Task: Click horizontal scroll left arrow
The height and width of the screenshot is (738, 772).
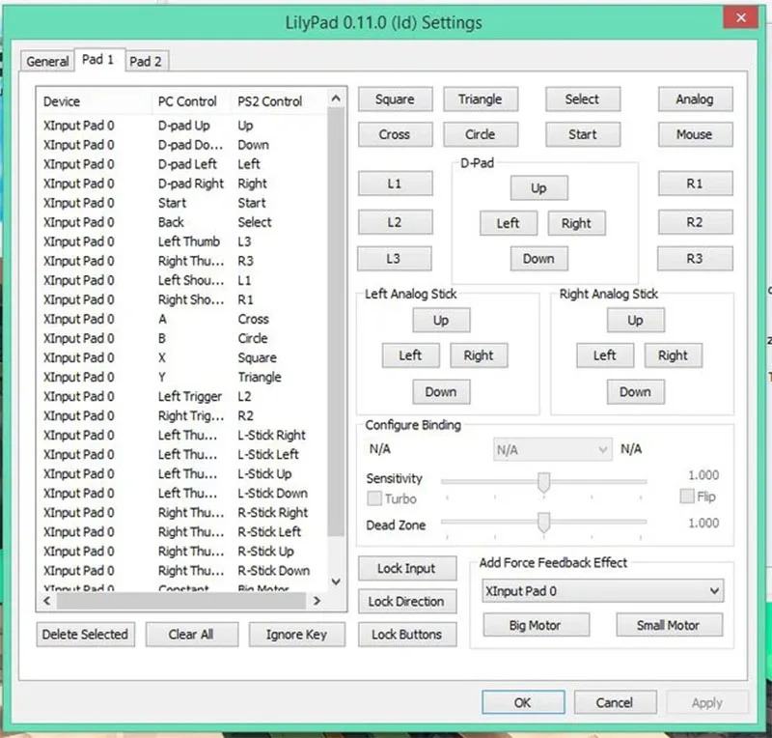Action: click(x=47, y=601)
